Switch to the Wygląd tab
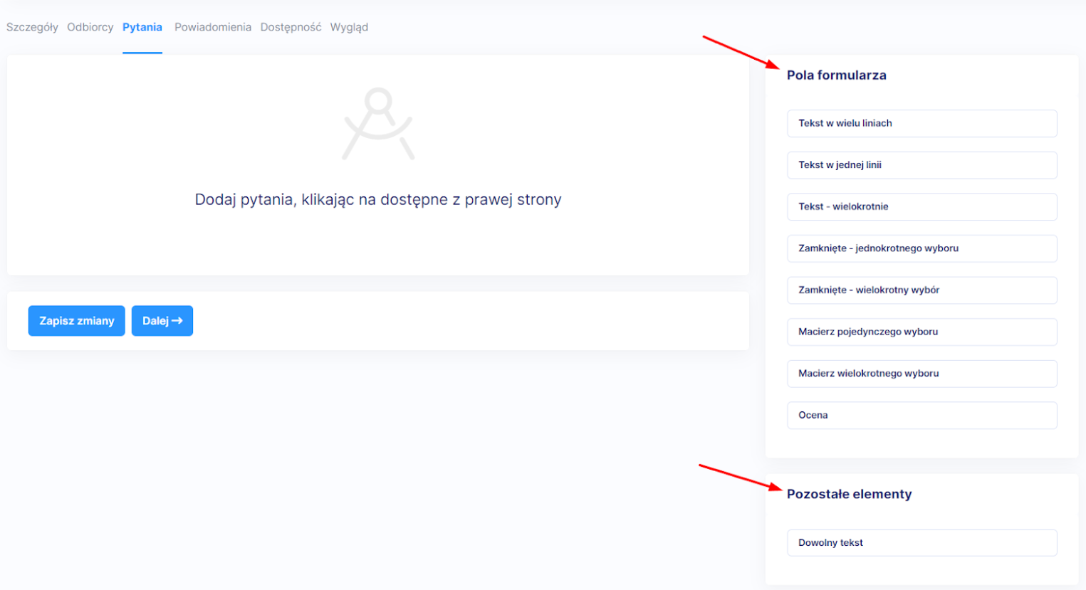The height and width of the screenshot is (590, 1086). coord(349,27)
